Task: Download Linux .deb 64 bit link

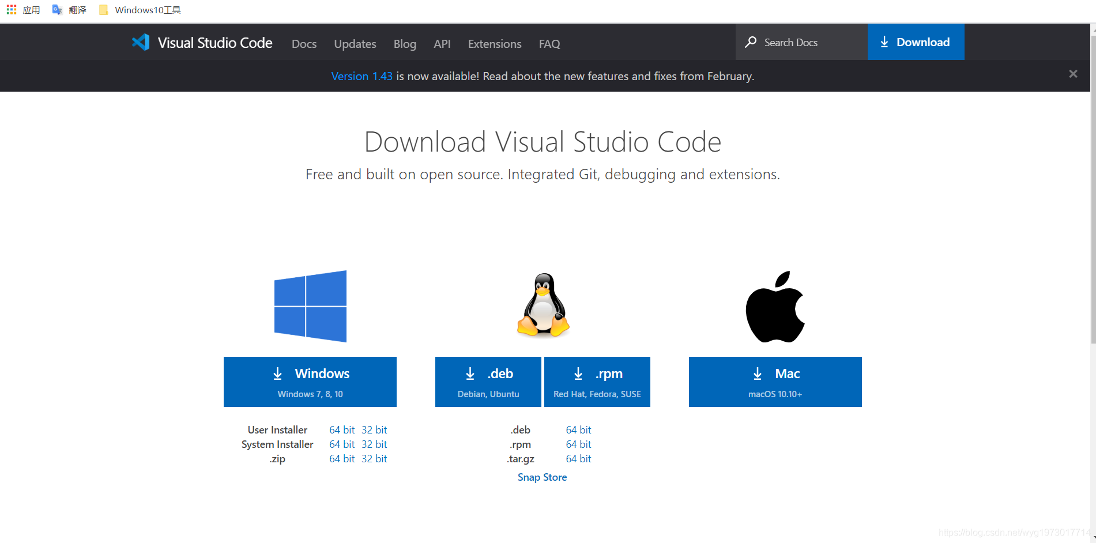Action: click(578, 430)
